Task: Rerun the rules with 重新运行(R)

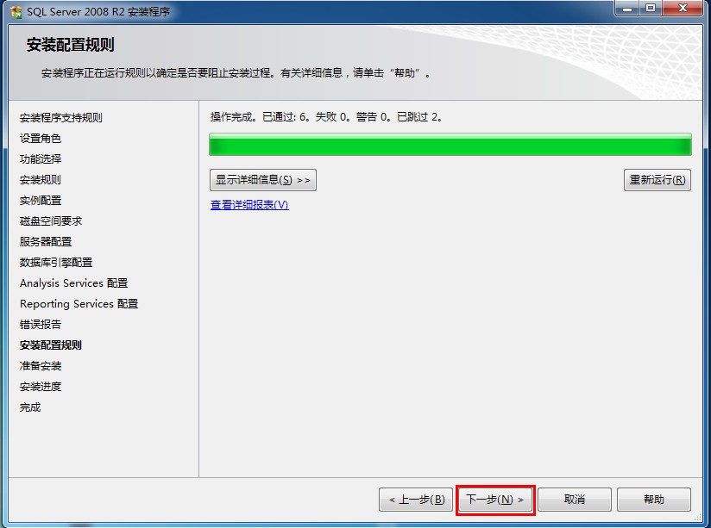Action: point(658,180)
